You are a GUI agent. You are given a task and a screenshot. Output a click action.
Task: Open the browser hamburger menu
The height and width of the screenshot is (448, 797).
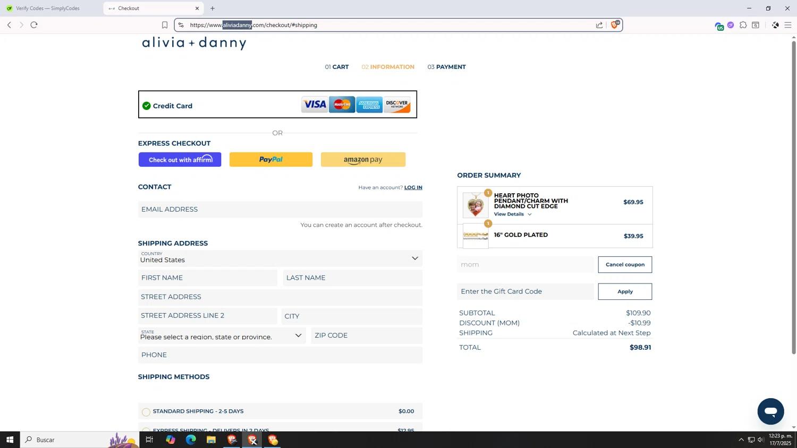point(788,25)
